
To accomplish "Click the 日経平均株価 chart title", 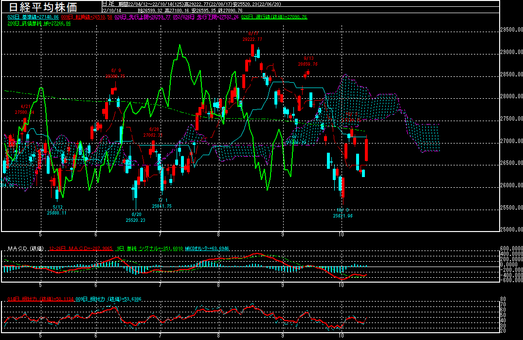I will (x=43, y=7).
